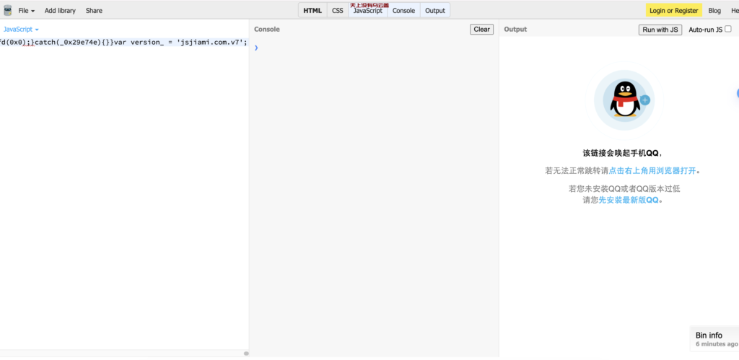Click the 该链接会唤起手机QQ heading text

pyautogui.click(x=623, y=153)
